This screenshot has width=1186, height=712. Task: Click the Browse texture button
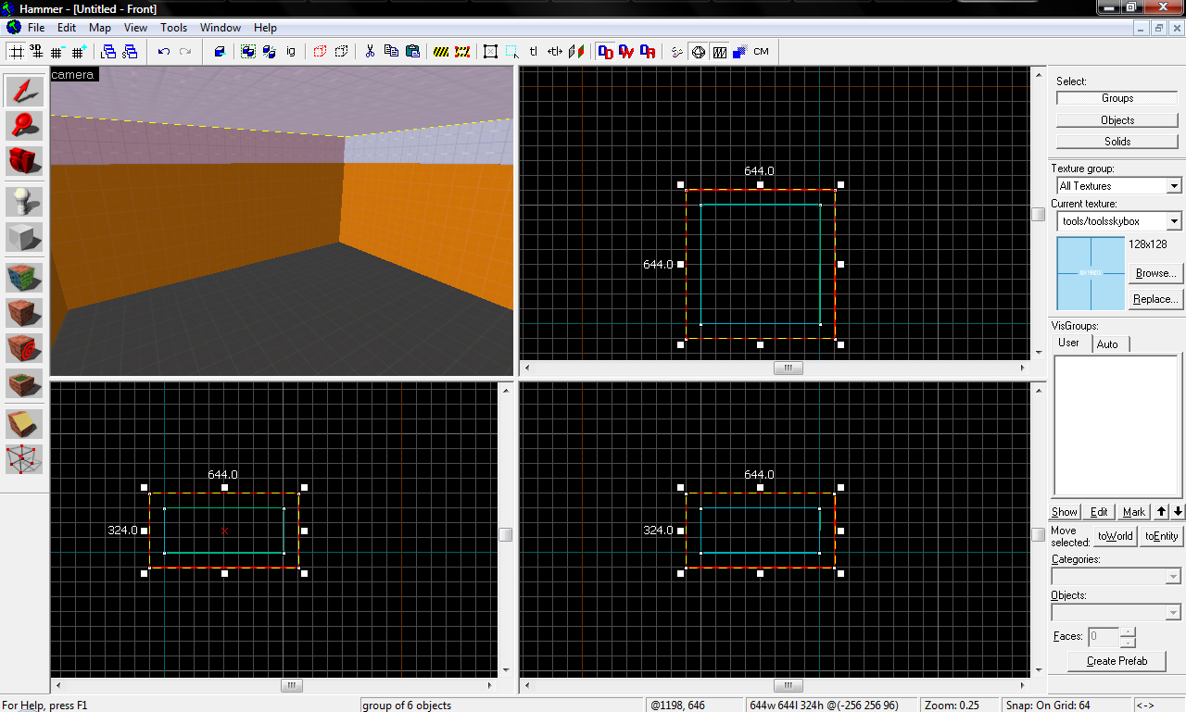(x=1155, y=274)
